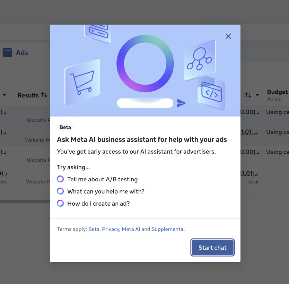The width and height of the screenshot is (289, 284).
Task: Select 'How do I create an ad?' suggestion
Action: coord(98,204)
